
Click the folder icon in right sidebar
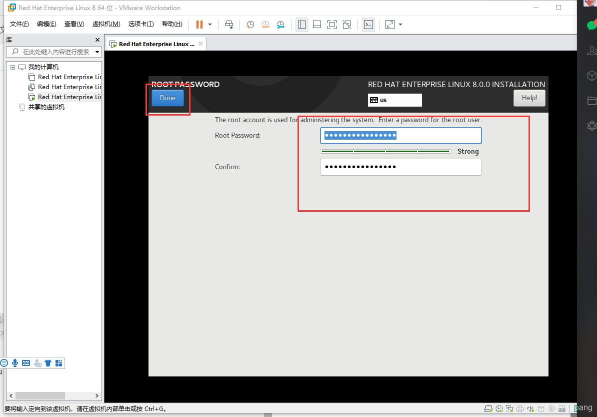(x=592, y=101)
